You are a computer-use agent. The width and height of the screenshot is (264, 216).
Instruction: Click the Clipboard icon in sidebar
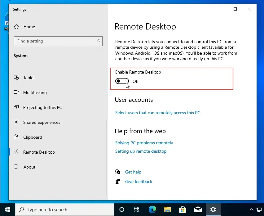coord(16,137)
